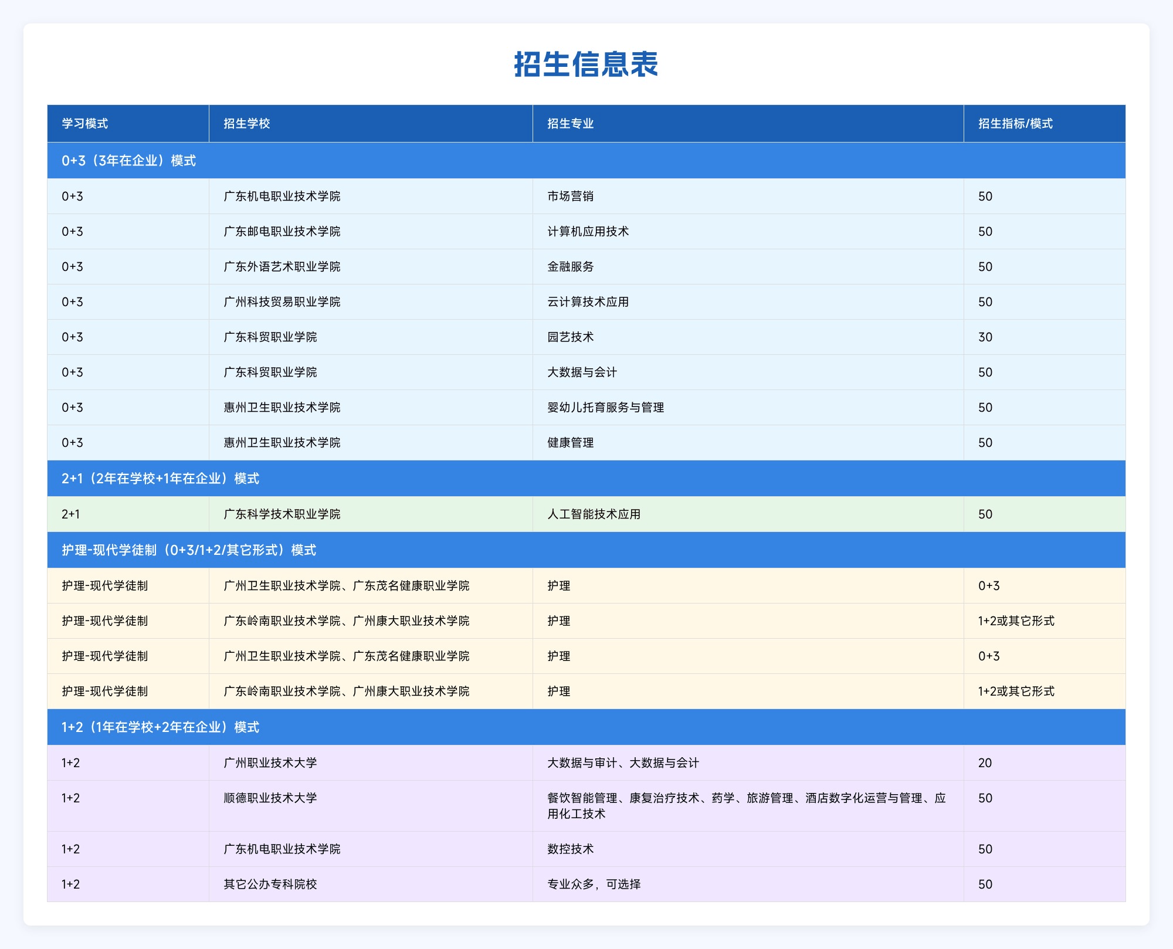The width and height of the screenshot is (1173, 949).
Task: Click the 50 quota in 数控技术 row
Action: click(1045, 849)
